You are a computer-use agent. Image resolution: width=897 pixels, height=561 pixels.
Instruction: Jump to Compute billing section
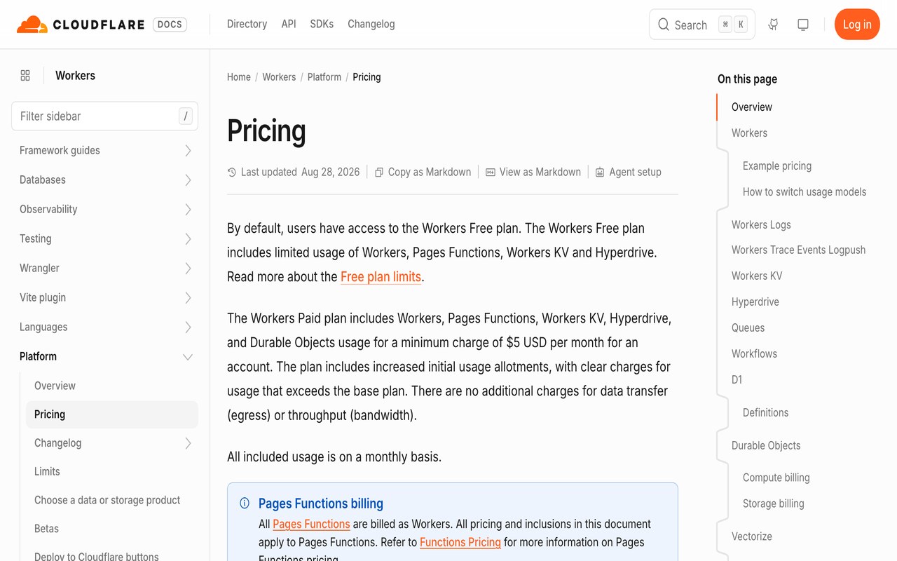pos(776,478)
